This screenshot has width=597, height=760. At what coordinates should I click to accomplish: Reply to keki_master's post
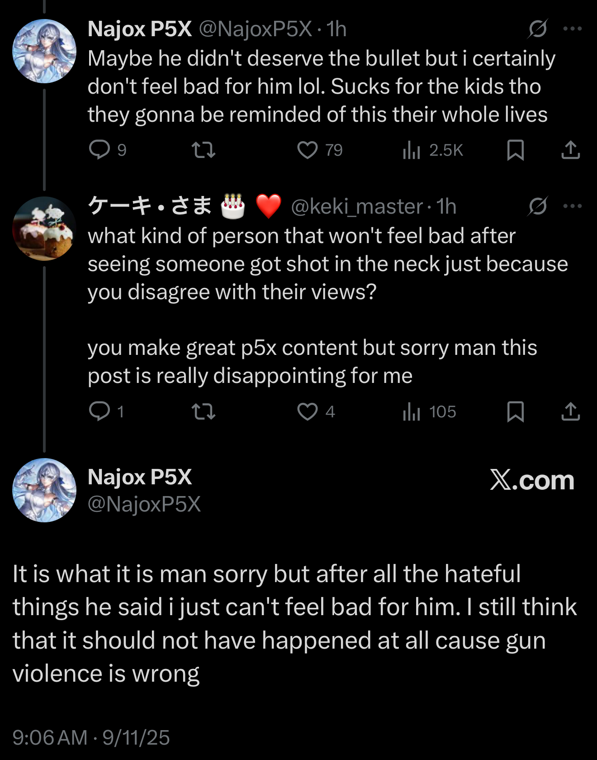point(99,411)
